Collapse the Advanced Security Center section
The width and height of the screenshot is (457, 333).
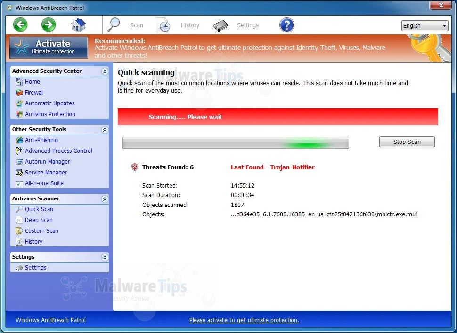(105, 71)
